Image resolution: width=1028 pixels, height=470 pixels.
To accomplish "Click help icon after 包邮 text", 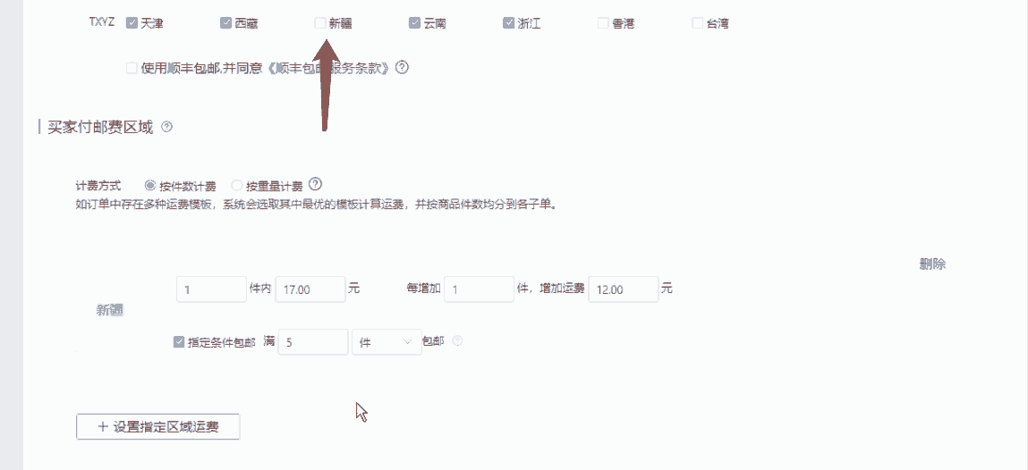I will tap(457, 341).
